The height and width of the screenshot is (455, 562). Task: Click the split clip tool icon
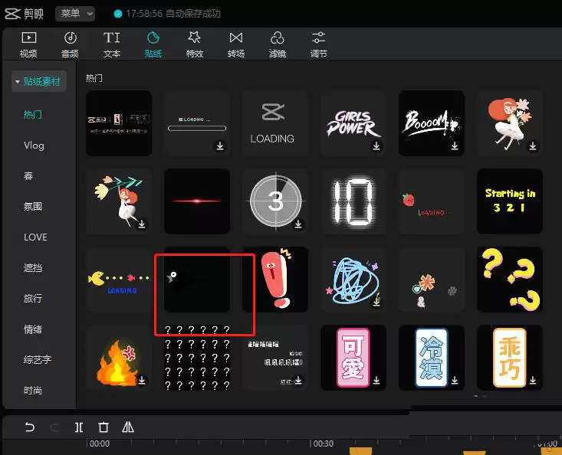79,427
